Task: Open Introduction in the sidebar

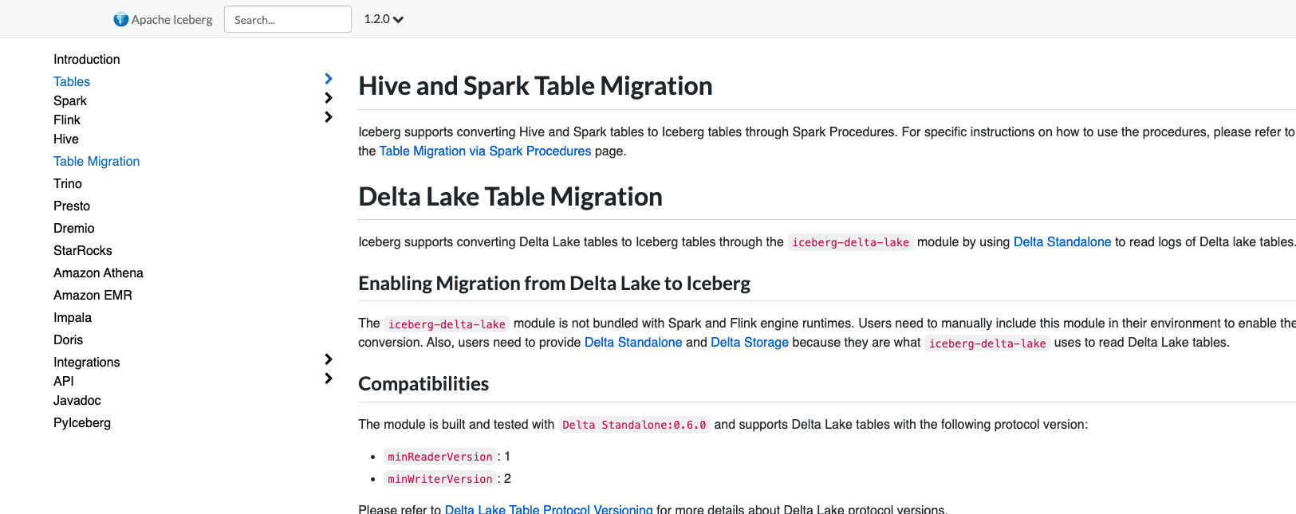Action: [87, 59]
